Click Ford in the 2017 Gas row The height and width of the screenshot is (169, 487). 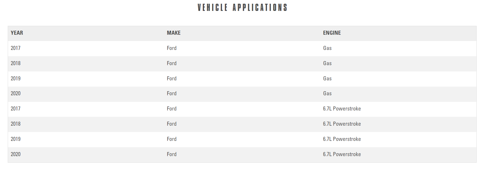[x=172, y=48]
